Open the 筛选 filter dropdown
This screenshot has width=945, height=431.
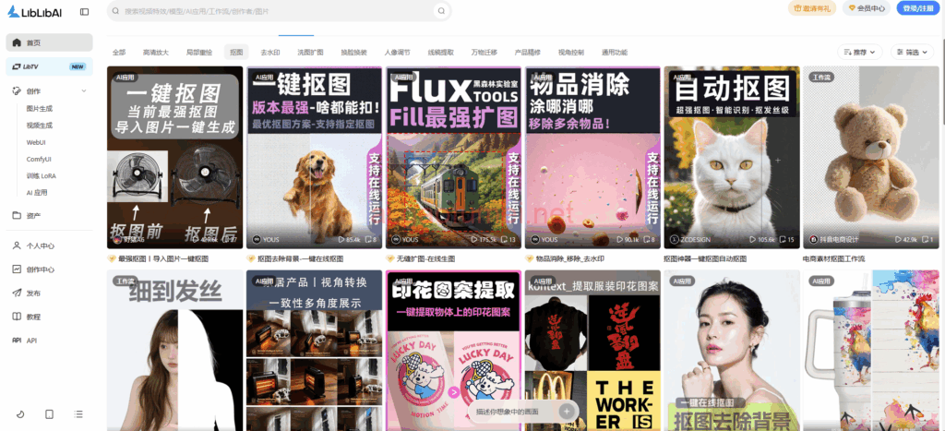pyautogui.click(x=912, y=53)
